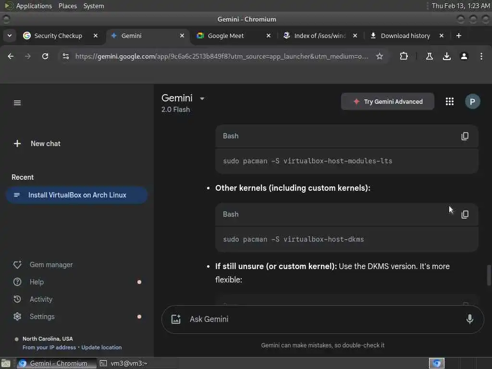This screenshot has width=492, height=369.
Task: View site information icon in address bar
Action: click(66, 57)
